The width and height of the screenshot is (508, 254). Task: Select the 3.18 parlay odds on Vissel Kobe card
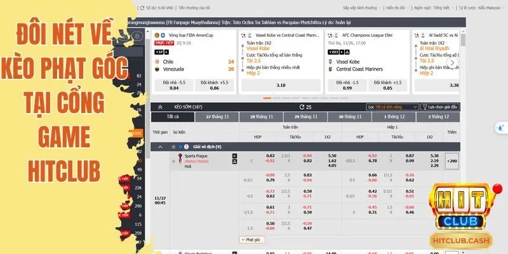click(x=281, y=85)
